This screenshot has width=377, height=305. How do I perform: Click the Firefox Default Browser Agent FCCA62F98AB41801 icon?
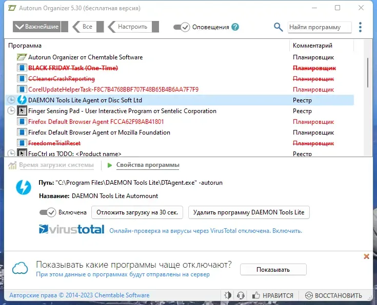click(x=22, y=122)
